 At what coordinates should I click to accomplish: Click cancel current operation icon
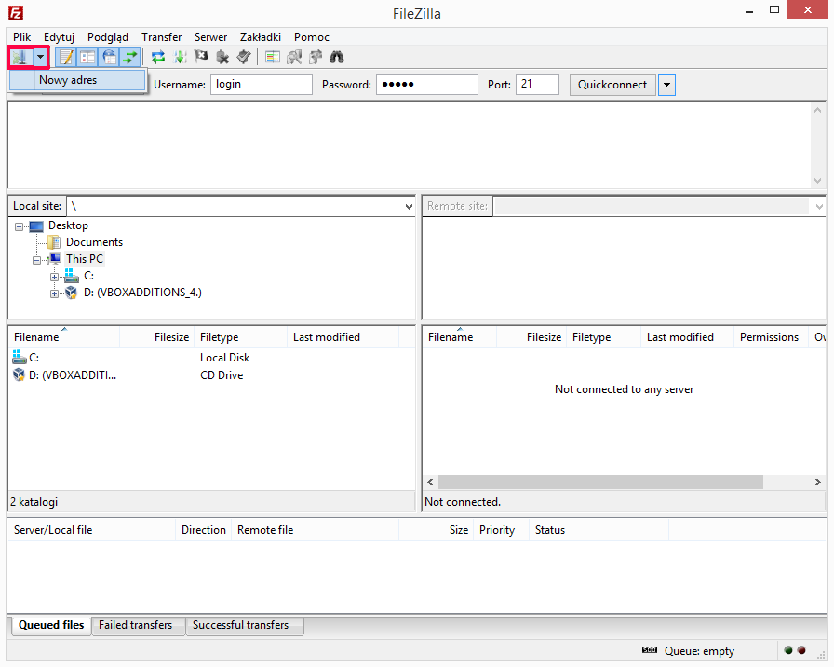tap(201, 57)
